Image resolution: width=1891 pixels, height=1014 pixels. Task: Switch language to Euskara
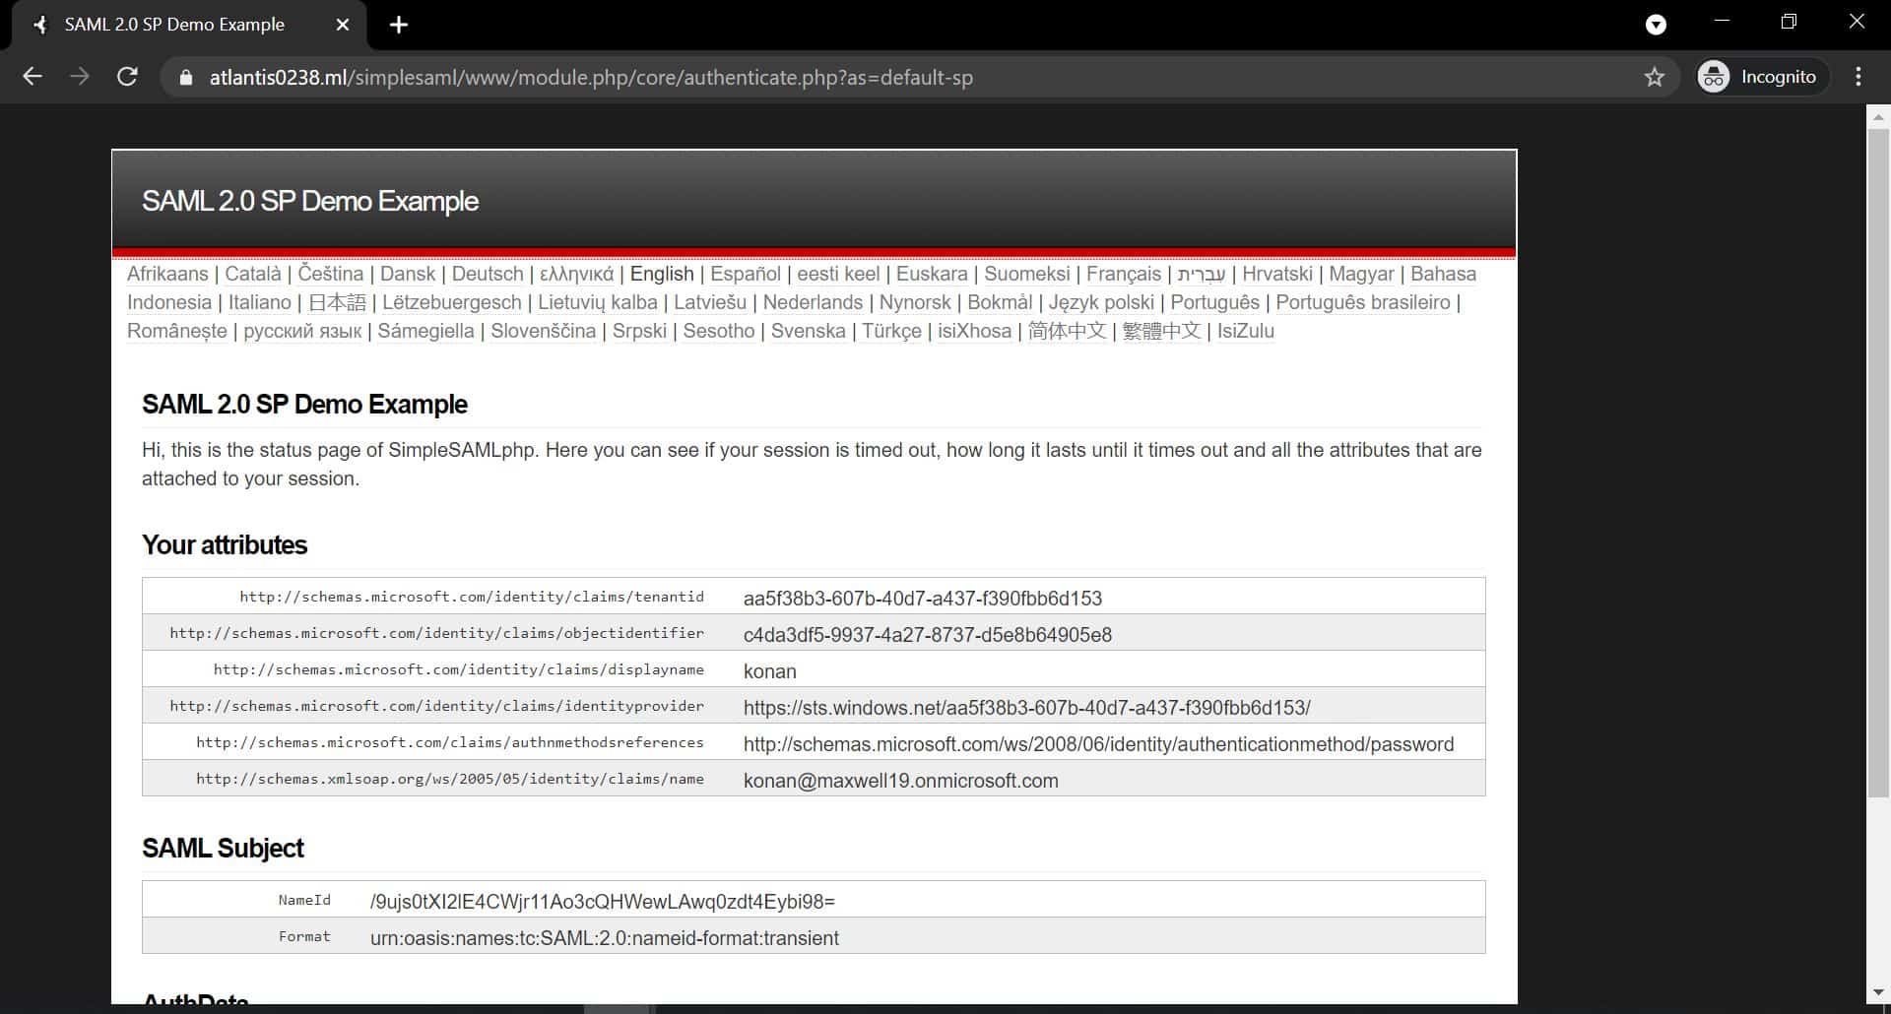coord(932,274)
